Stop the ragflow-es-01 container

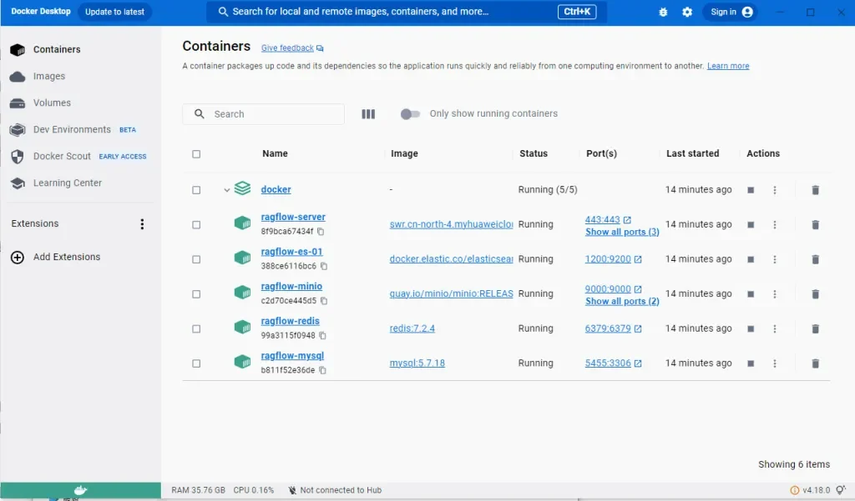point(751,259)
